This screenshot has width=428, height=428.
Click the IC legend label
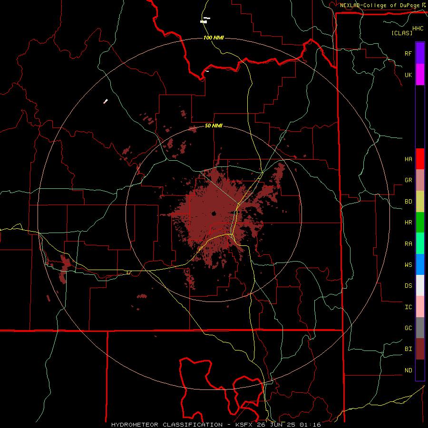coord(408,307)
